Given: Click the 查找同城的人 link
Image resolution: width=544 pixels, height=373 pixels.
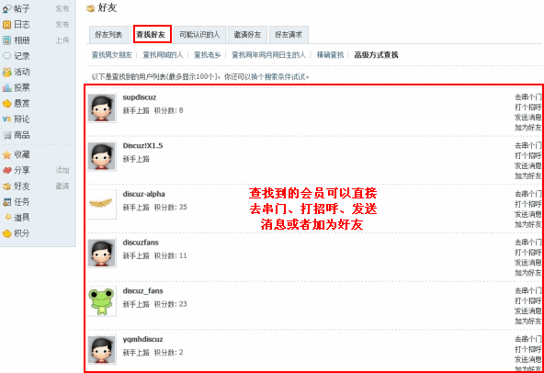Looking at the screenshot, I should click(x=163, y=55).
